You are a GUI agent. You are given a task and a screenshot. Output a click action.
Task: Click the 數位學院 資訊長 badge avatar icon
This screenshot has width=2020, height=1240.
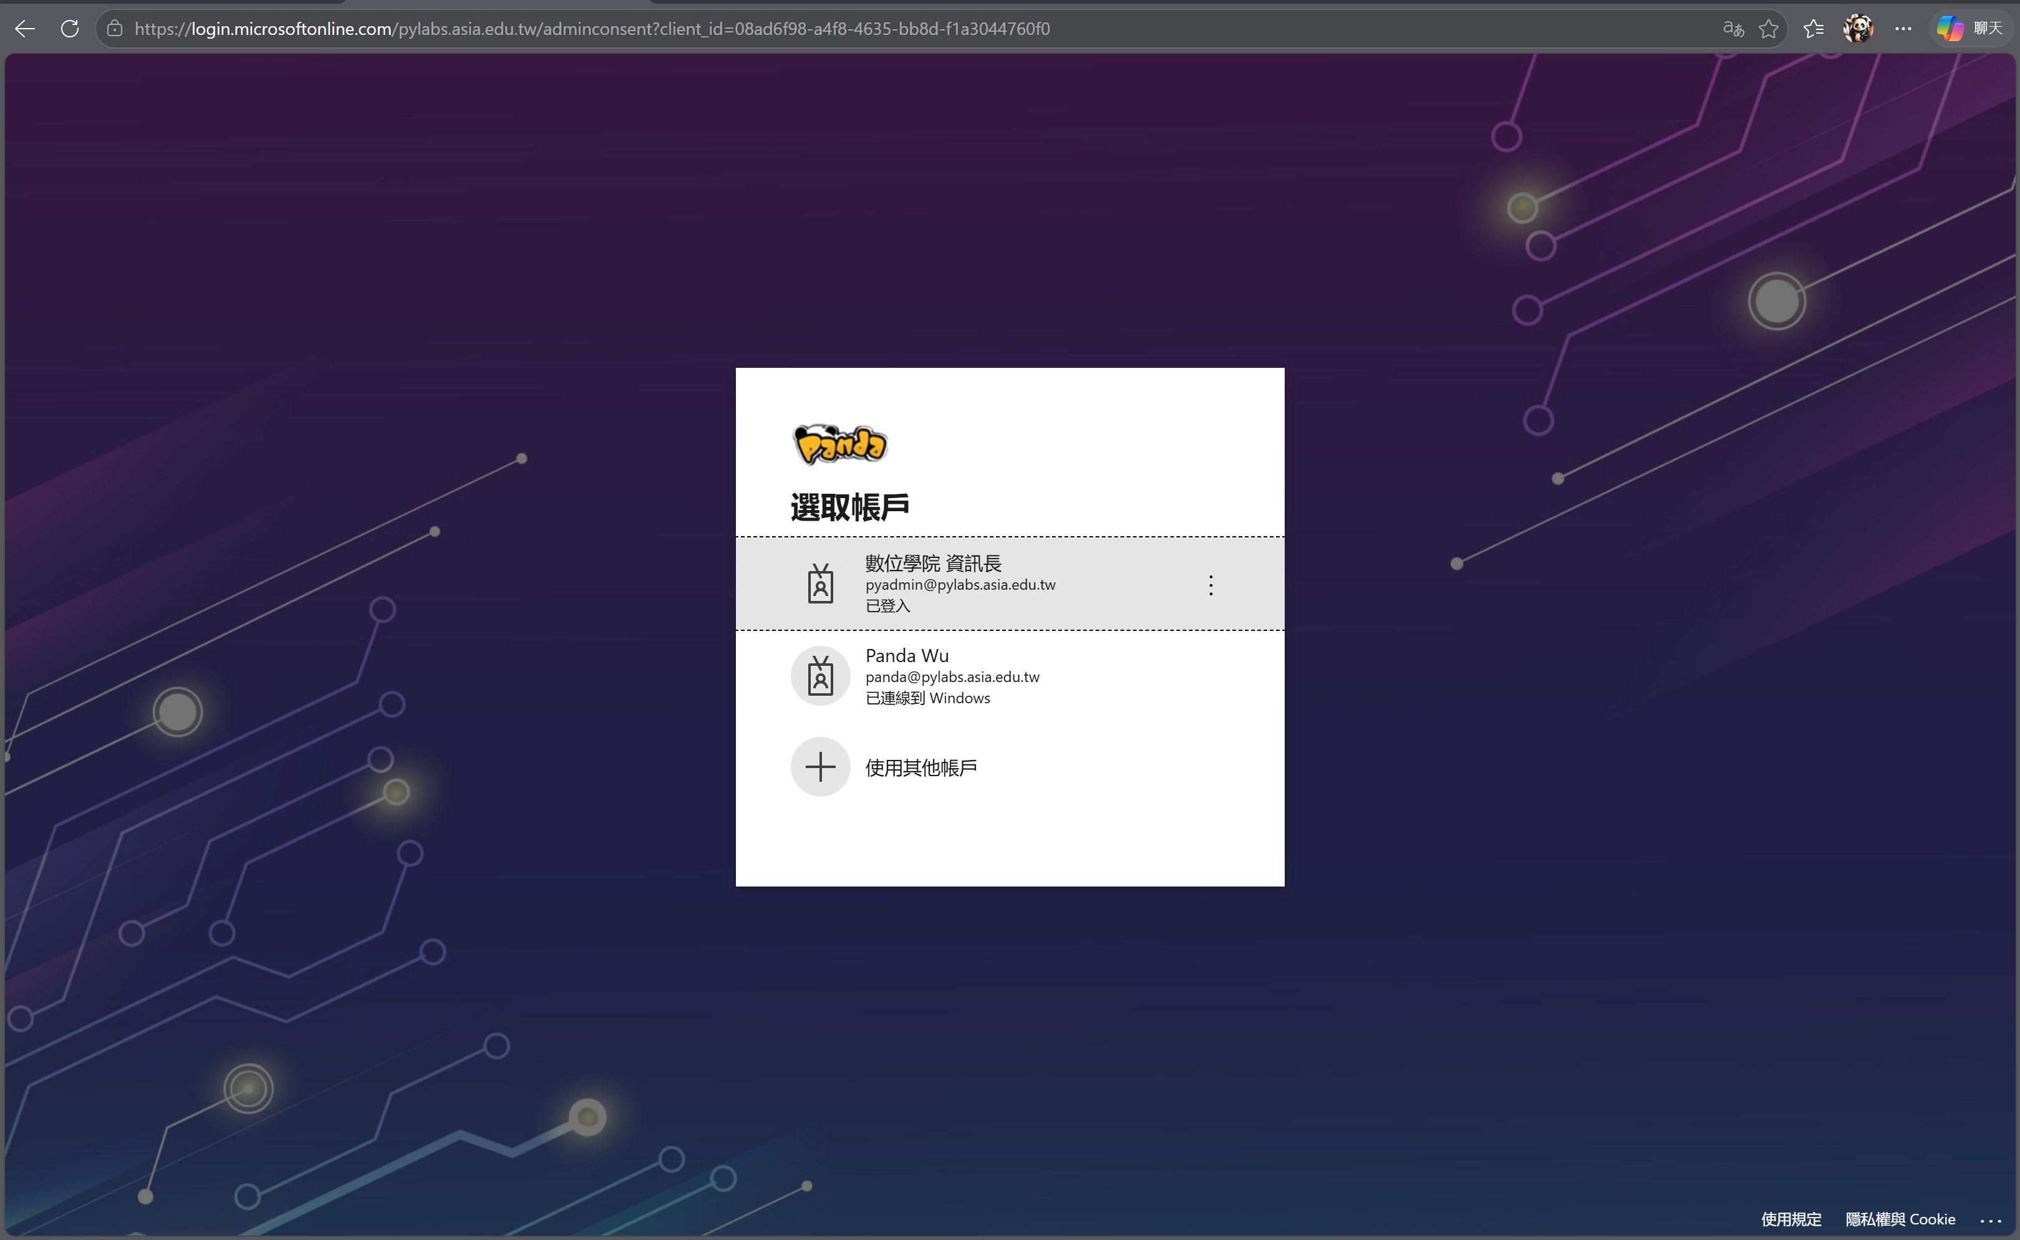(x=820, y=584)
